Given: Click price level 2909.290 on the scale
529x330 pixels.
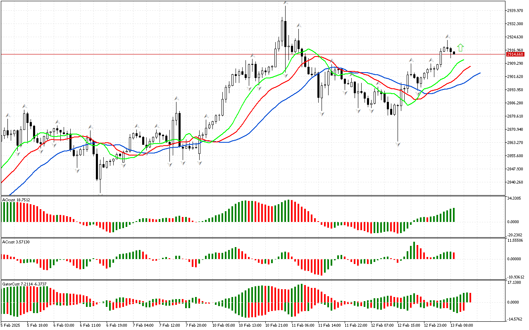Looking at the screenshot, I should tap(515, 63).
